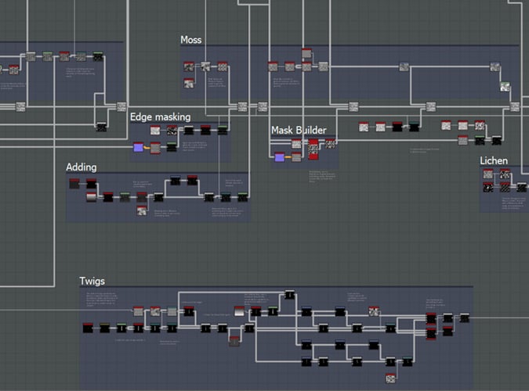Select the Twigs frame title
The width and height of the screenshot is (529, 391).
click(92, 282)
